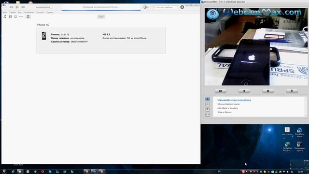Select the iPhone device icon in iTunes toolbar
The width and height of the screenshot is (309, 174).
tap(28, 17)
